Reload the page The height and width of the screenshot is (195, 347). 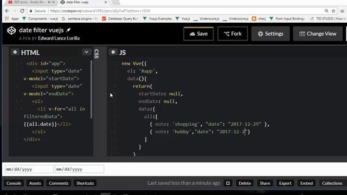click(22, 11)
